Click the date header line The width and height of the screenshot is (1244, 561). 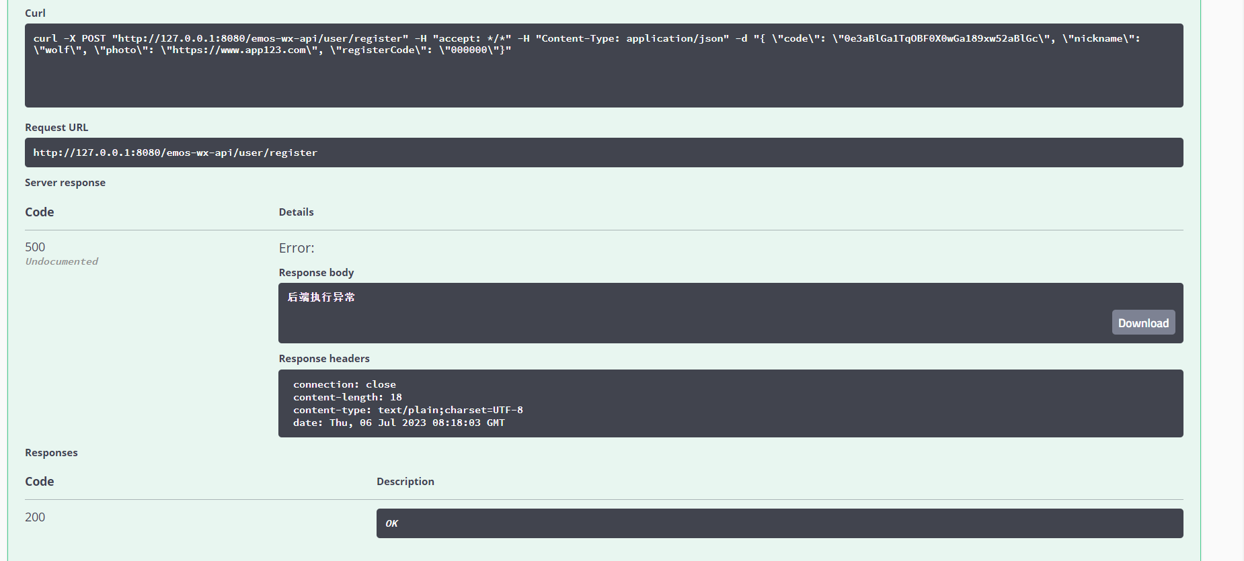[398, 423]
